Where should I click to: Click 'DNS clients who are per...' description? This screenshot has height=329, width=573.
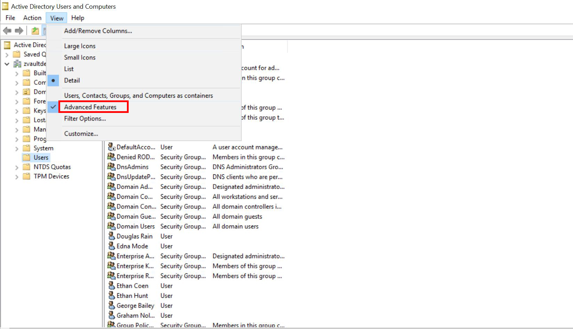coord(248,177)
